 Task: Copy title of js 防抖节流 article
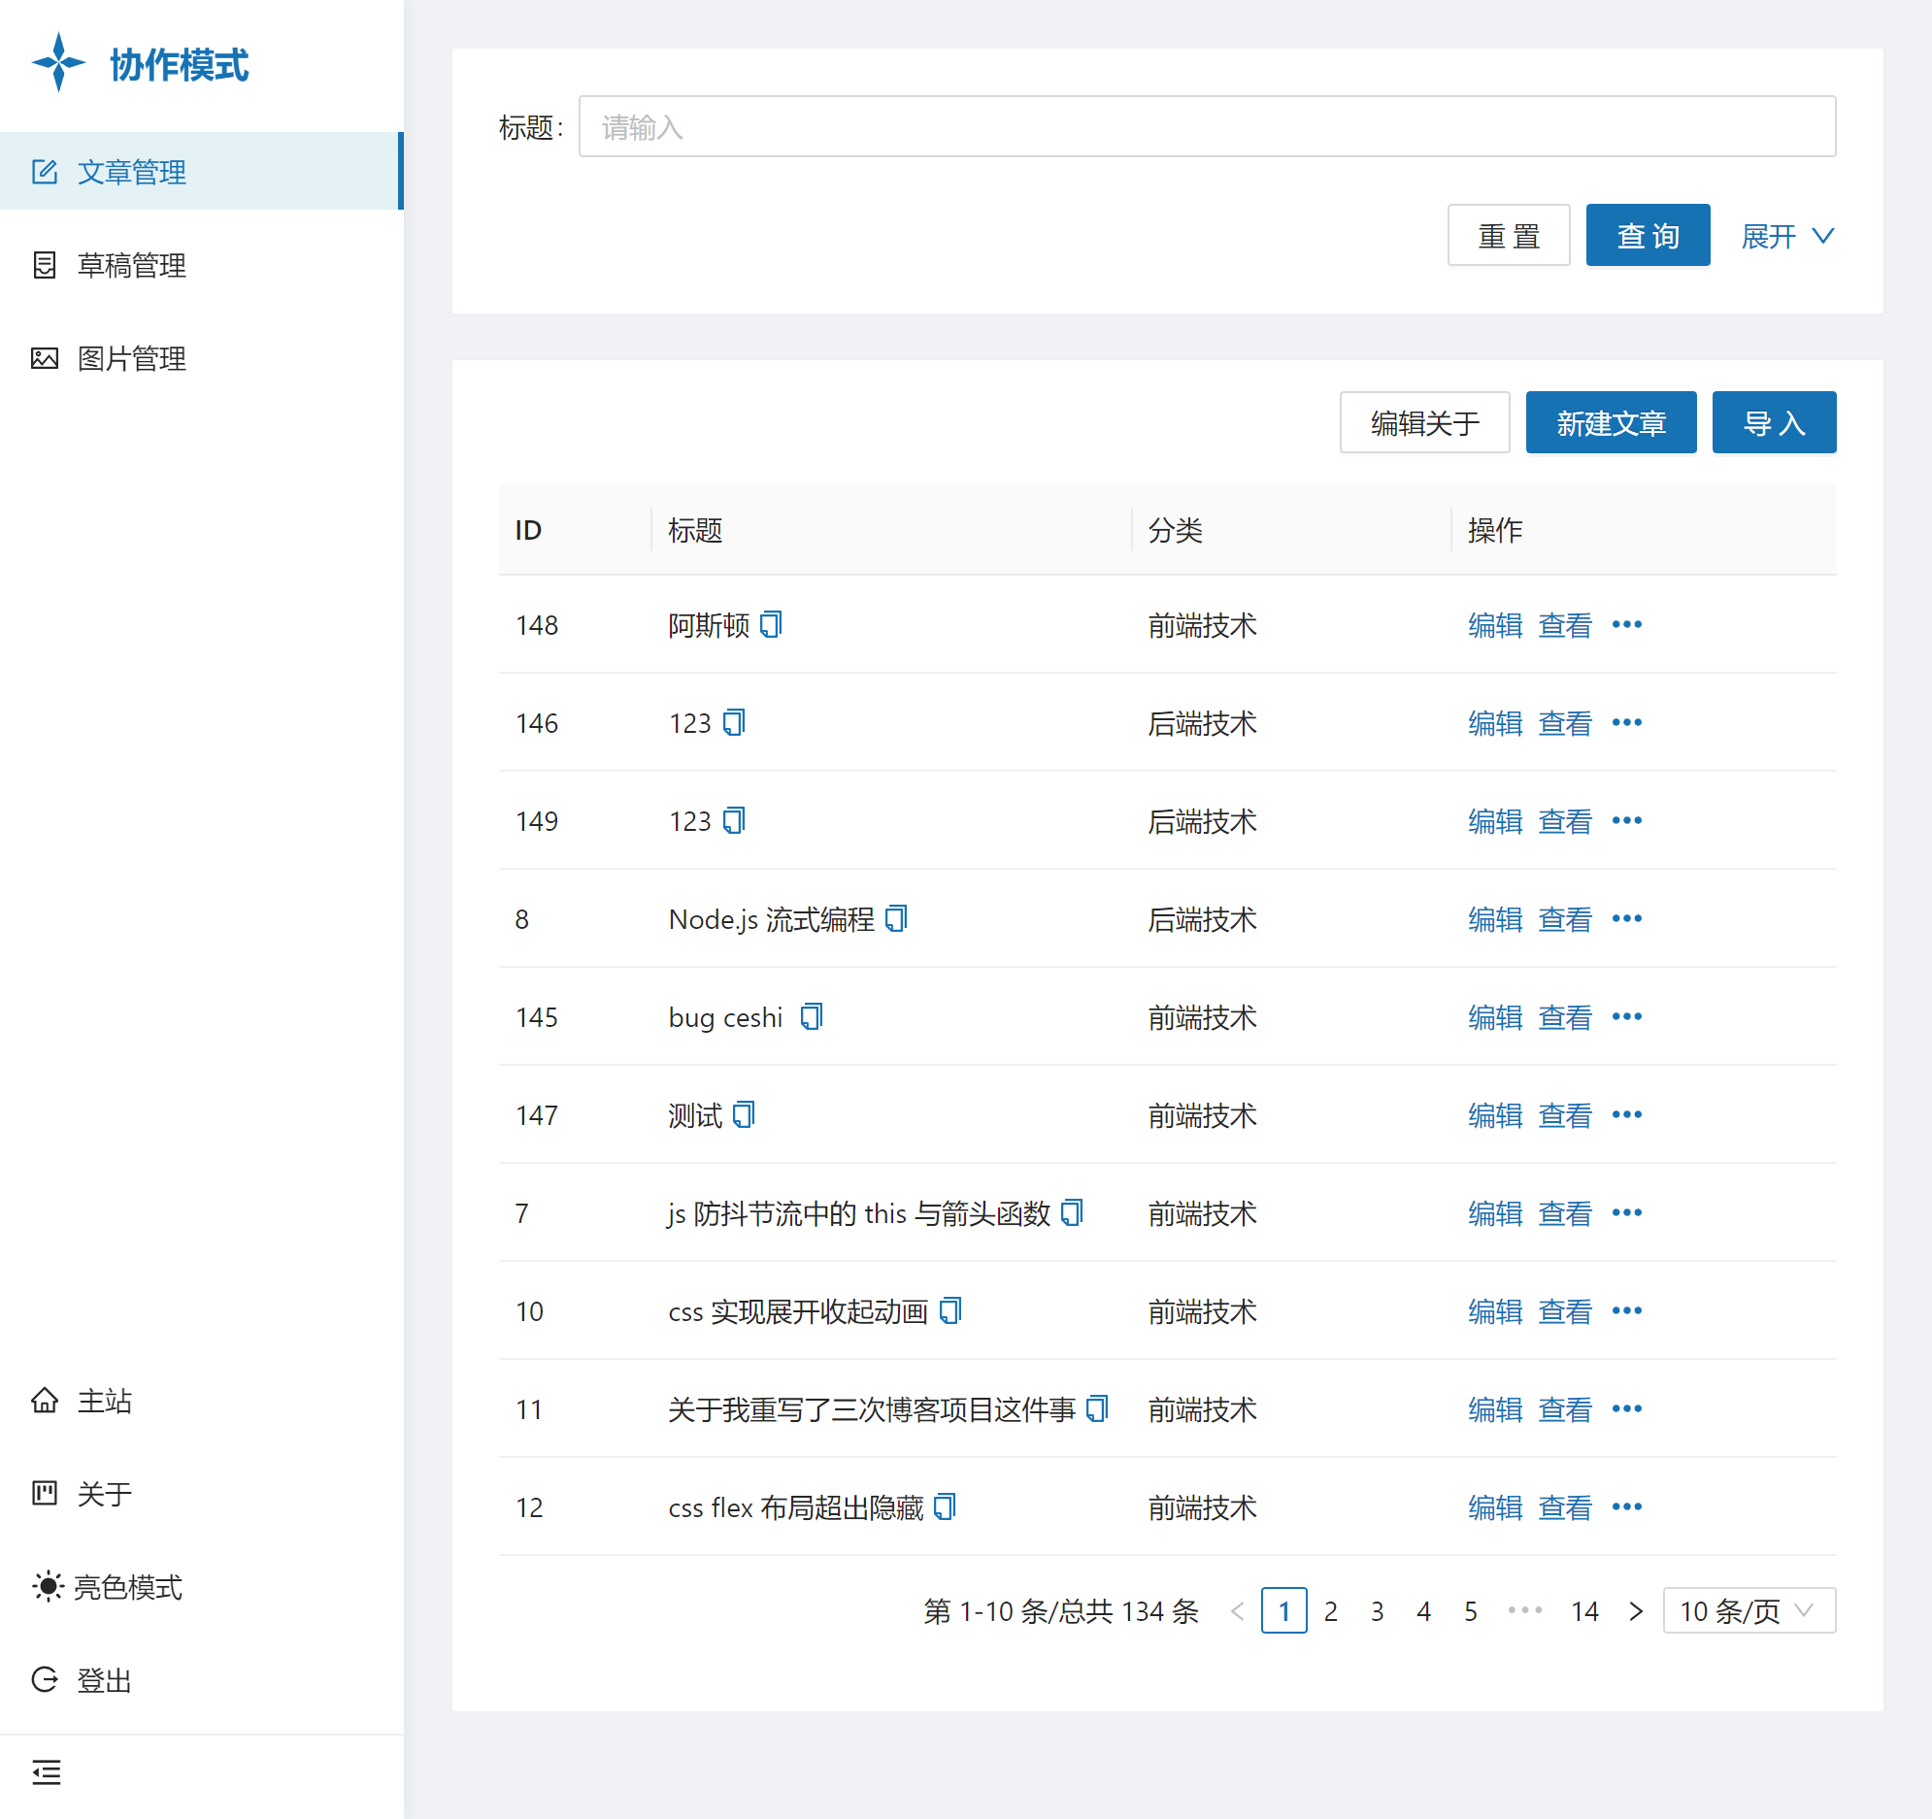[1072, 1212]
